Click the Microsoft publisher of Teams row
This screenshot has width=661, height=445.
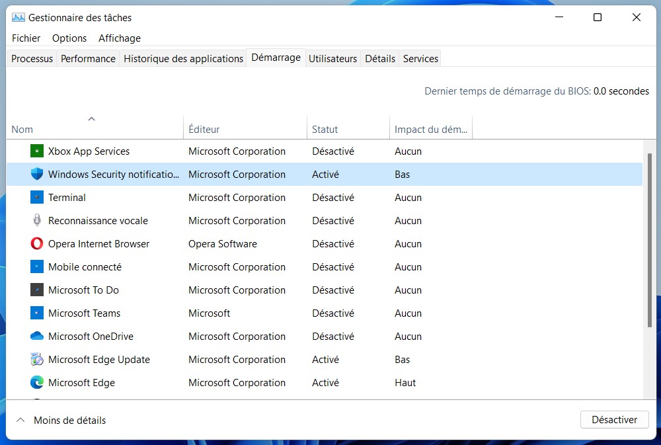click(209, 313)
